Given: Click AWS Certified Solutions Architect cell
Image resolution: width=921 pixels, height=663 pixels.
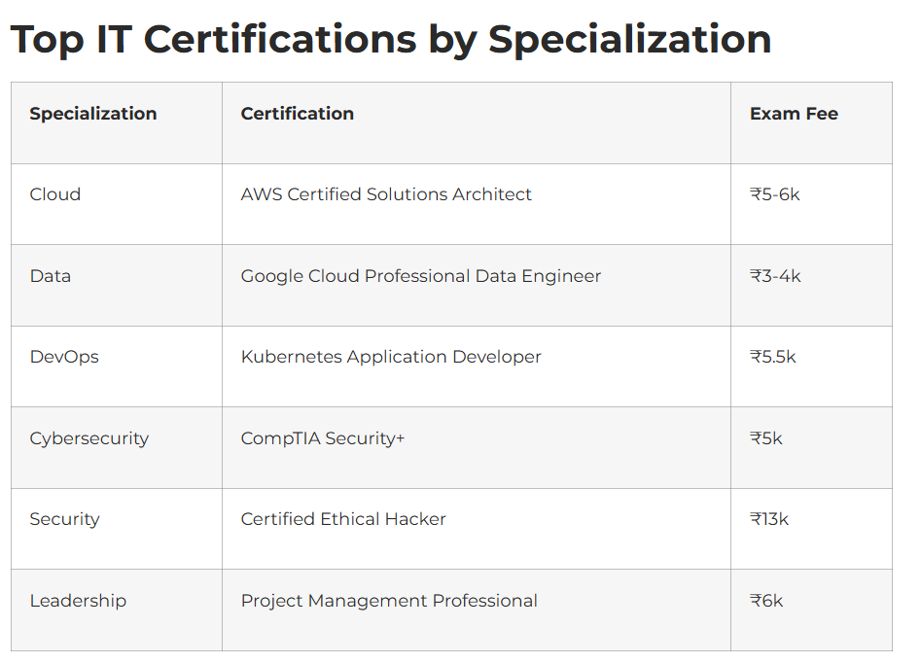Looking at the screenshot, I should click(x=386, y=194).
